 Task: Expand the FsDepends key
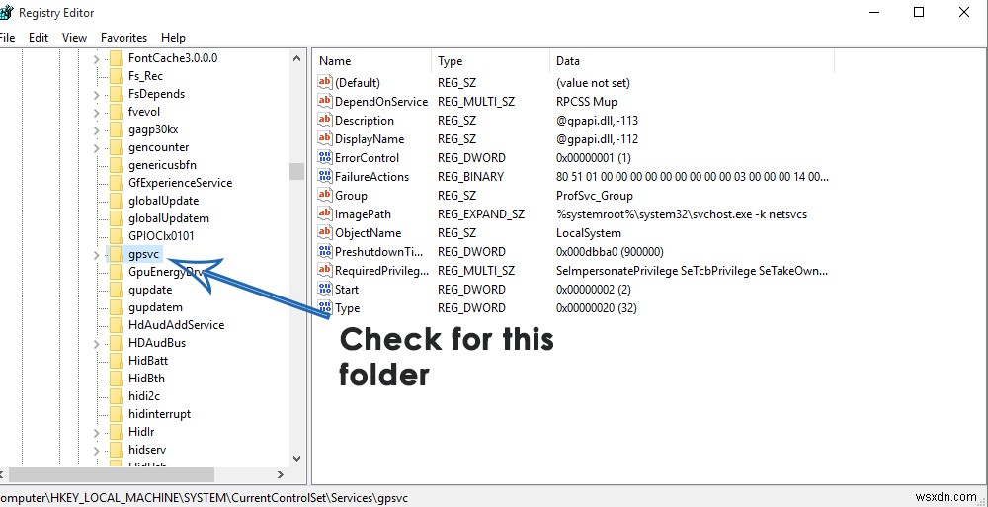point(96,95)
